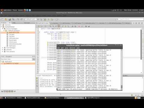Click the help icon in GNOME panel
This screenshot has width=144, height=108.
coord(30,10)
